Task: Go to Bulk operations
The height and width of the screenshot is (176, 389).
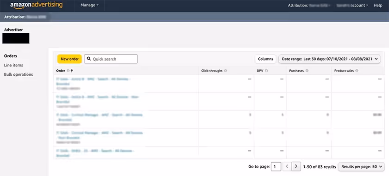Action: click(x=19, y=74)
